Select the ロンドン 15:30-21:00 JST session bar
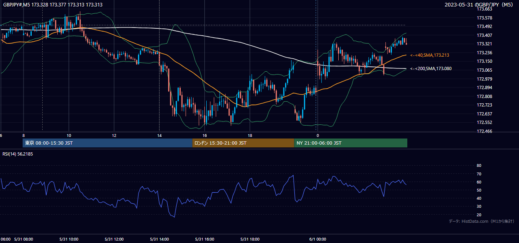Viewport: 519px width, 243px height. click(x=243, y=143)
